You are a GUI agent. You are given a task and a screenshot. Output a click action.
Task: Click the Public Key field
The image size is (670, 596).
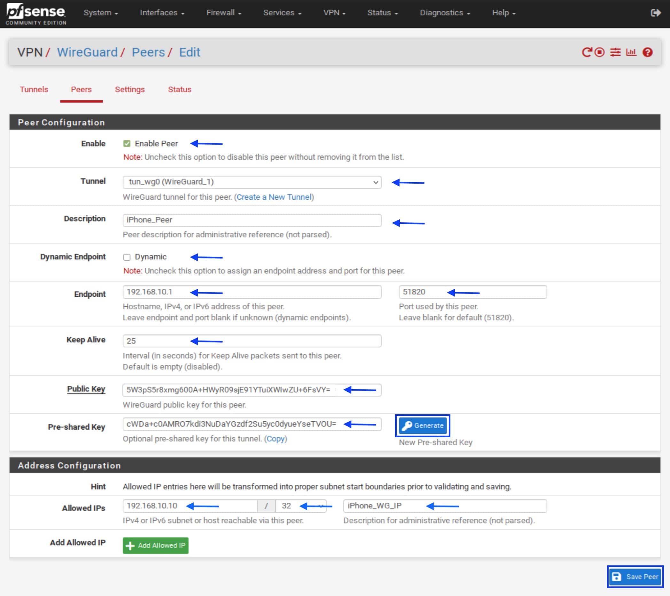coord(252,390)
